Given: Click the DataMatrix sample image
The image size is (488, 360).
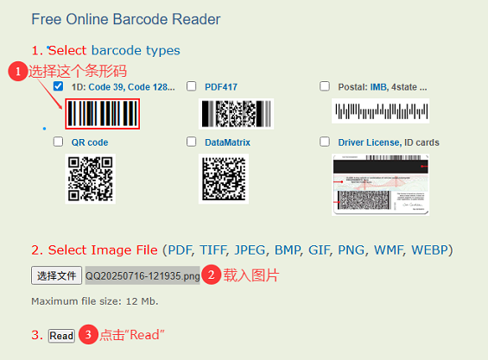Looking at the screenshot, I should 224,179.
